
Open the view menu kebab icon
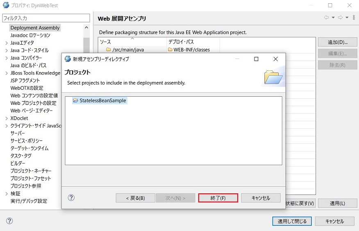click(353, 18)
